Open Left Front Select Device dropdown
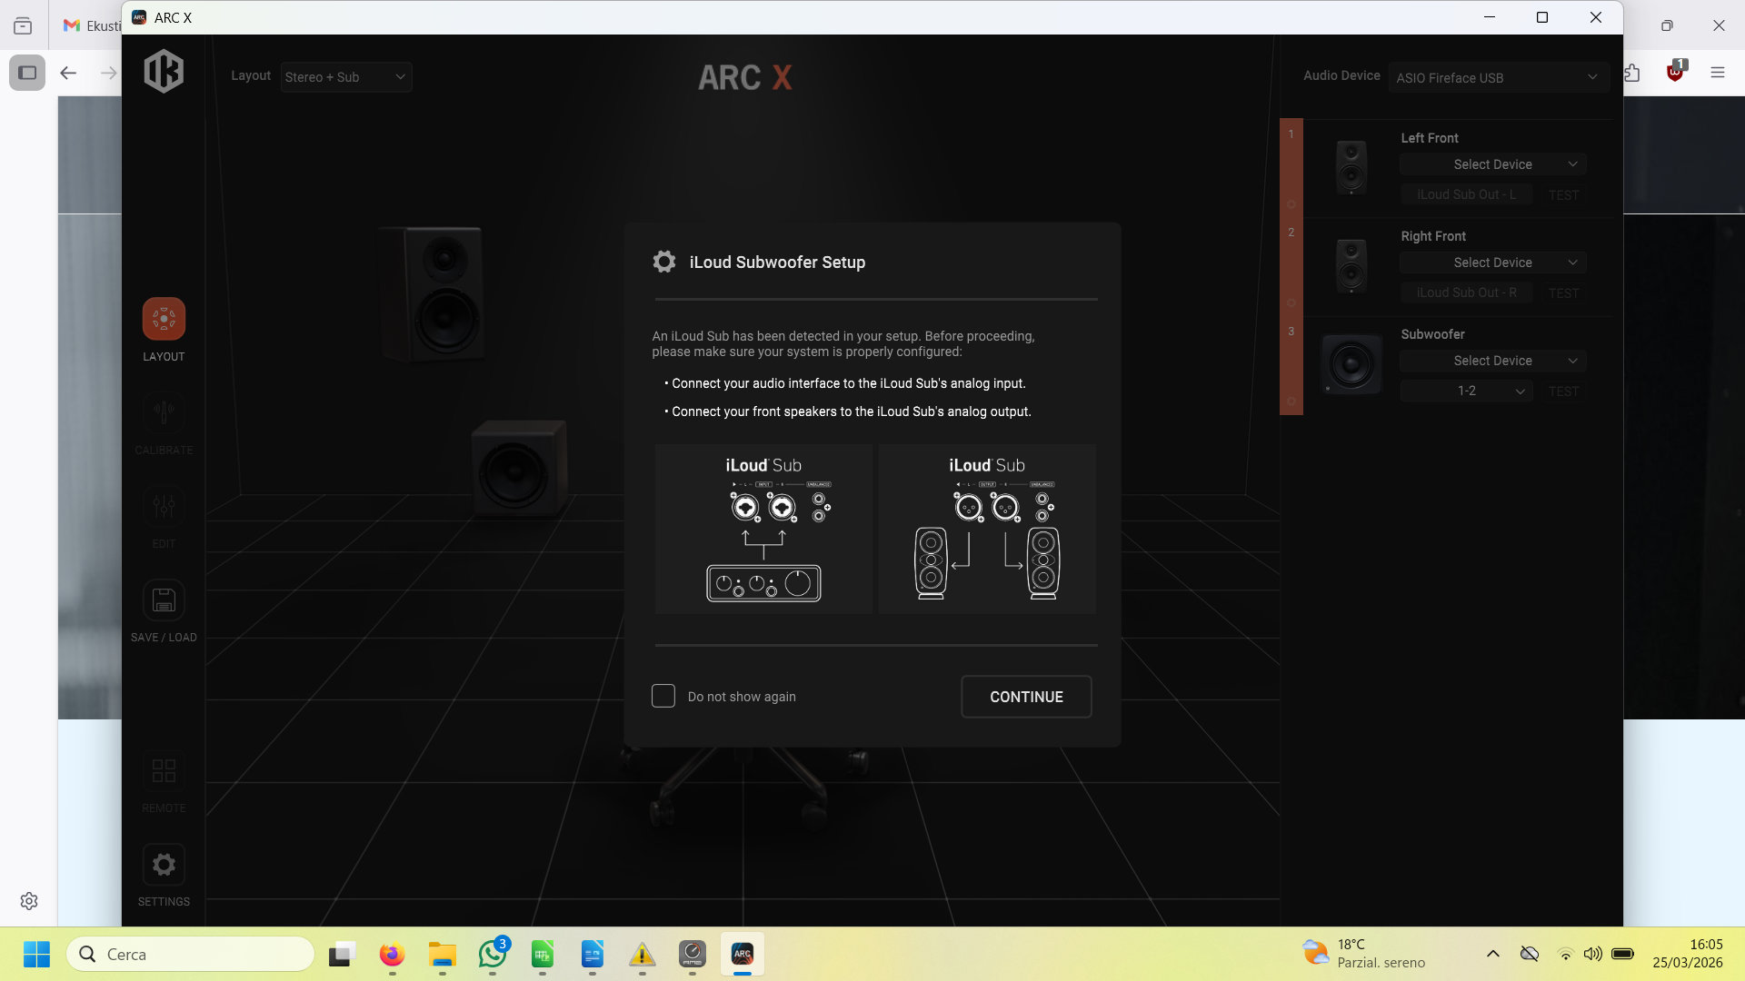Screen dimensions: 1745x981 coord(1492,164)
